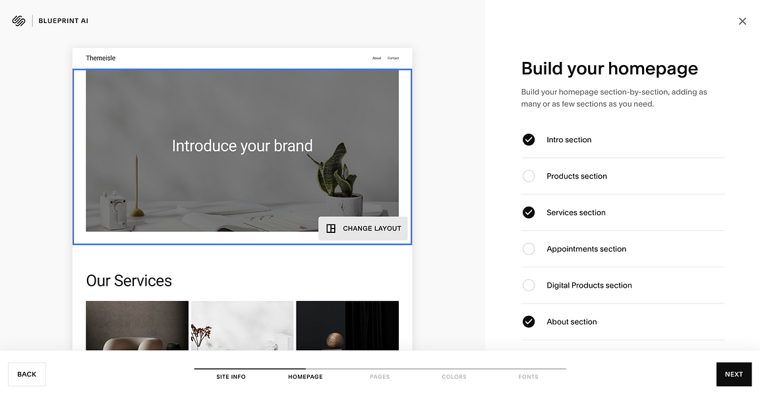760x395 pixels.
Task: Click the Next button
Action: tap(734, 374)
